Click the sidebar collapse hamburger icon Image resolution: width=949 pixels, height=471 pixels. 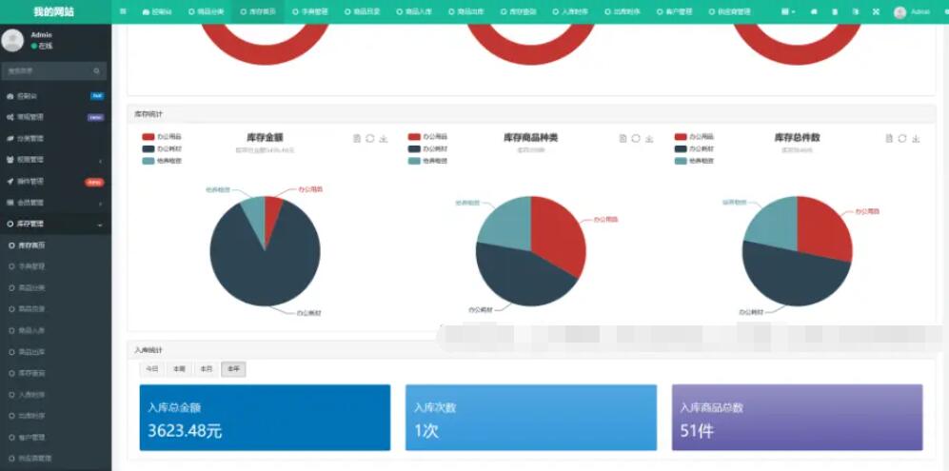tap(123, 11)
